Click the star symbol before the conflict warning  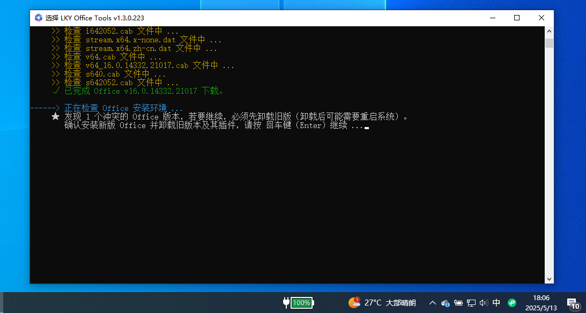coord(55,116)
